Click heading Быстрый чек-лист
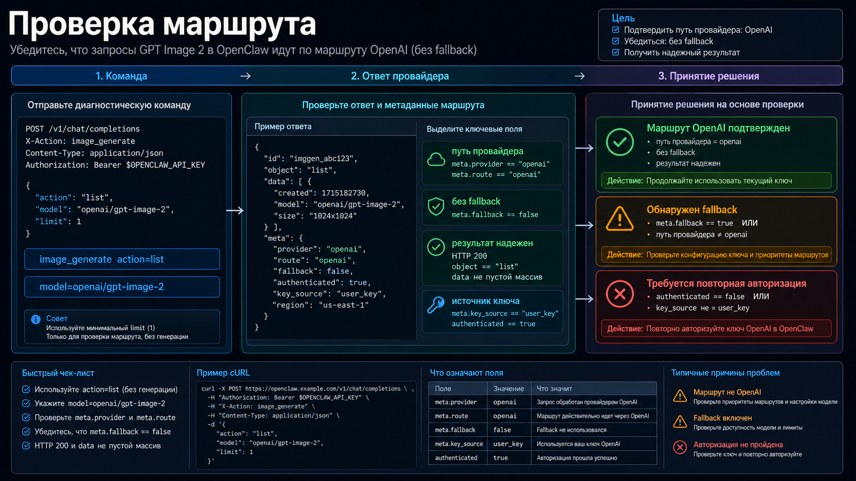The image size is (856, 481). point(58,373)
